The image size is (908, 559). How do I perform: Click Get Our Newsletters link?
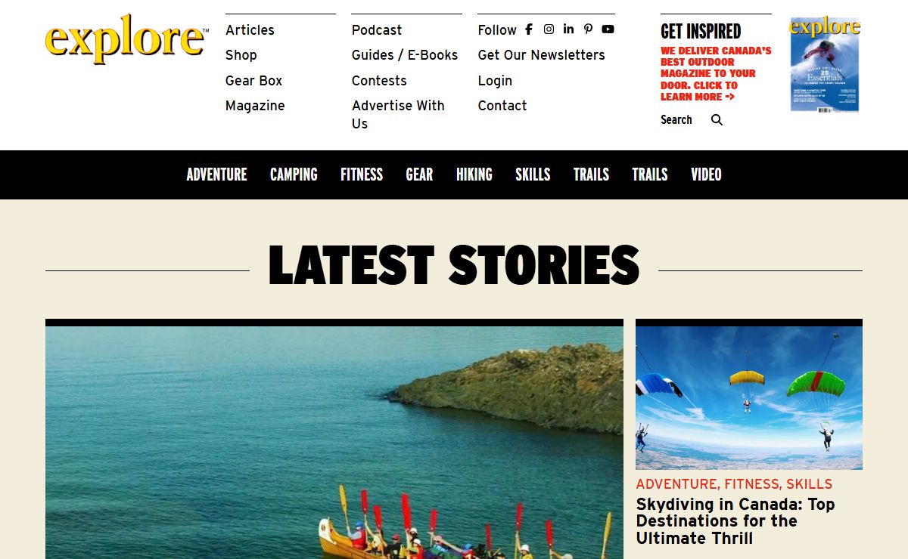(541, 55)
